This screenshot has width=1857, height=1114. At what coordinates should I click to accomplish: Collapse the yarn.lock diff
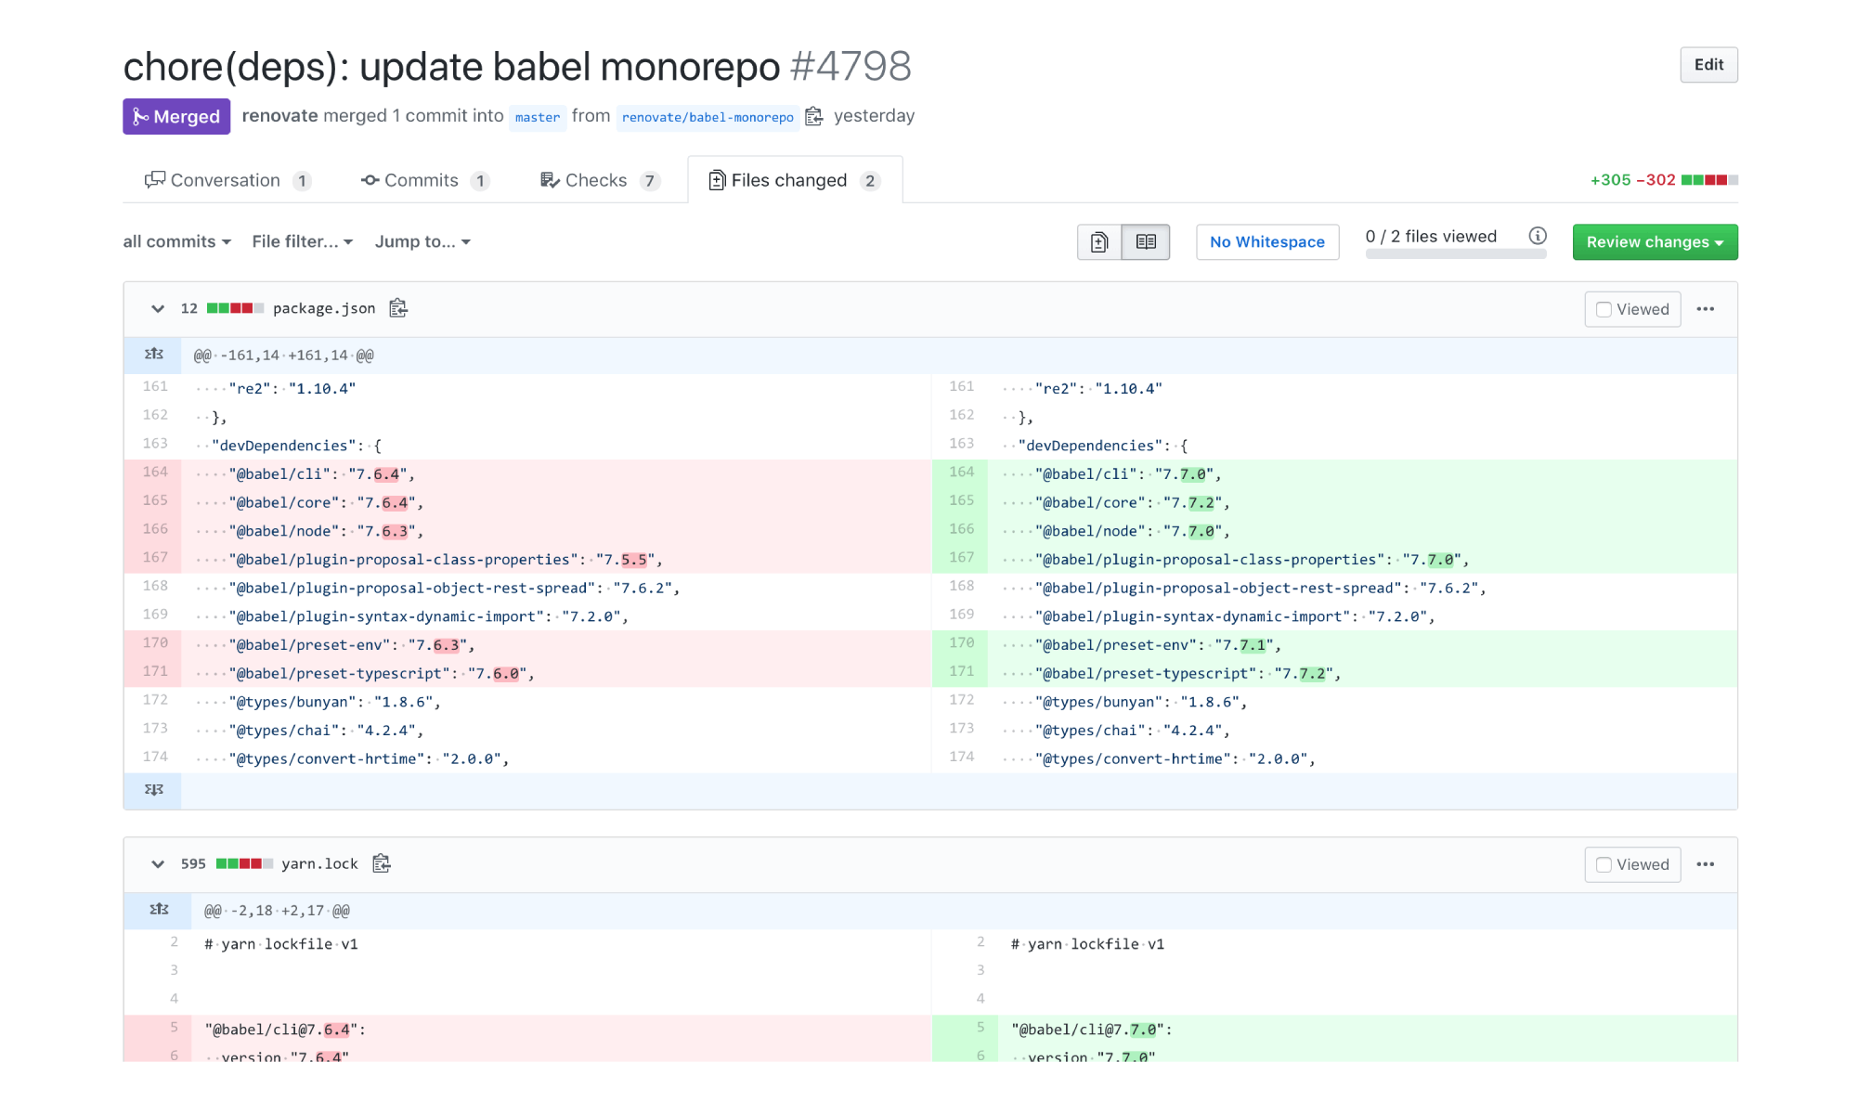coord(158,863)
